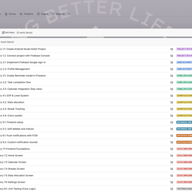192x192 pixels.
Task: Click Notifications label on Push notifications row
Action: [x=184, y=136]
